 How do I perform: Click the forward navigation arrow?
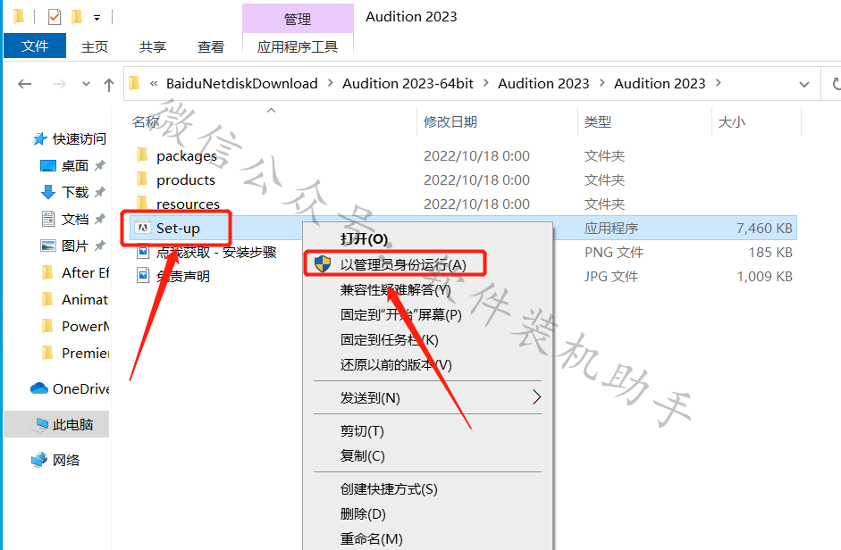(x=59, y=84)
